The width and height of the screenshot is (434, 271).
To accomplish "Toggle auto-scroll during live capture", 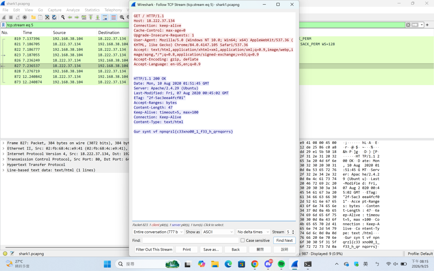I will [x=105, y=17].
